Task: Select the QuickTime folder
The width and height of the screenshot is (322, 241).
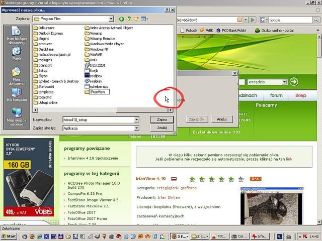Action: (43, 49)
